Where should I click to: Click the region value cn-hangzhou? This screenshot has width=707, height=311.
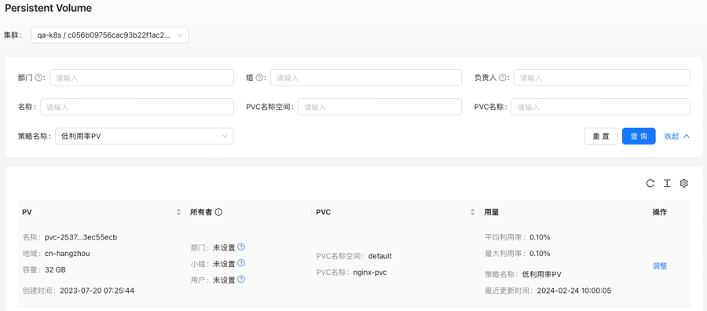click(x=68, y=254)
